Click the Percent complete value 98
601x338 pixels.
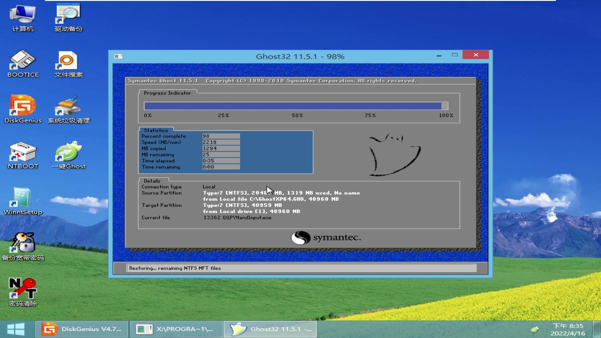(221, 136)
